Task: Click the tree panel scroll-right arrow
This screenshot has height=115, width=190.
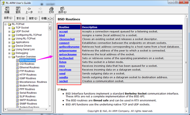Action: (46, 109)
